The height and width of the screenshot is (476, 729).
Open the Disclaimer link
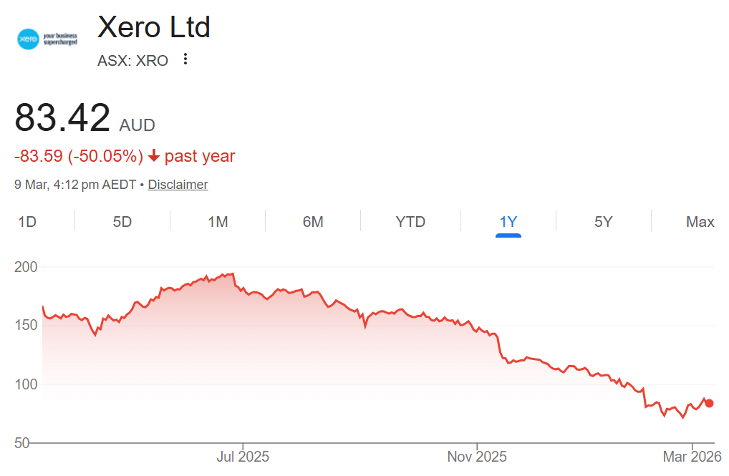[178, 185]
